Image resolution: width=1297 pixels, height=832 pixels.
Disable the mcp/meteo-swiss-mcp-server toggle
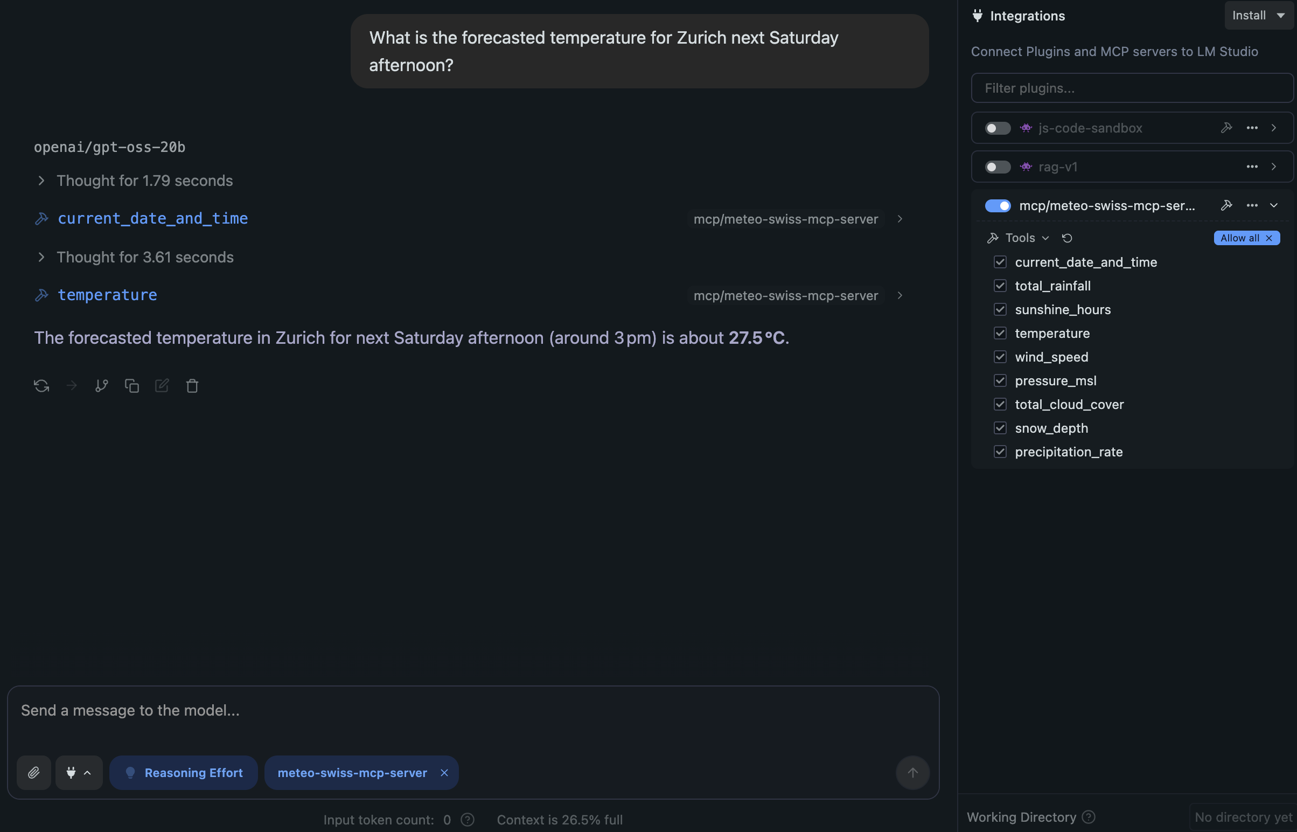pos(998,206)
